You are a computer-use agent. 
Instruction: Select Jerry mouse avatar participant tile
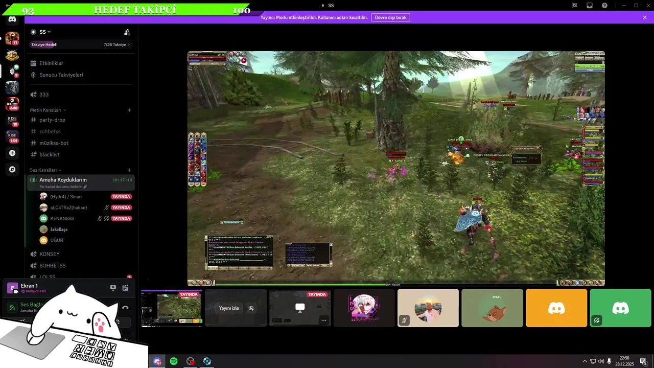(492, 308)
